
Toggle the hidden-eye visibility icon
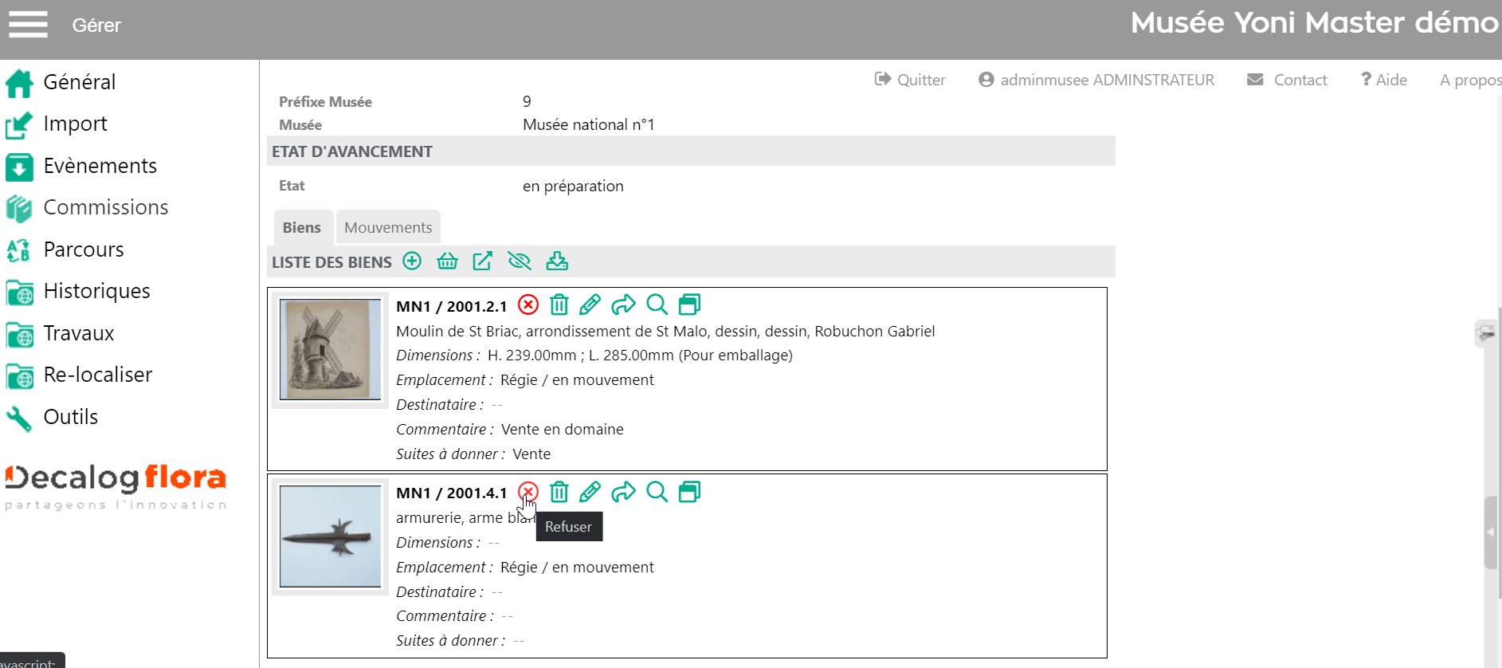pos(519,261)
